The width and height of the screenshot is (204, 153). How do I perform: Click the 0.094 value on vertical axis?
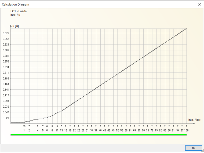tap(6, 101)
